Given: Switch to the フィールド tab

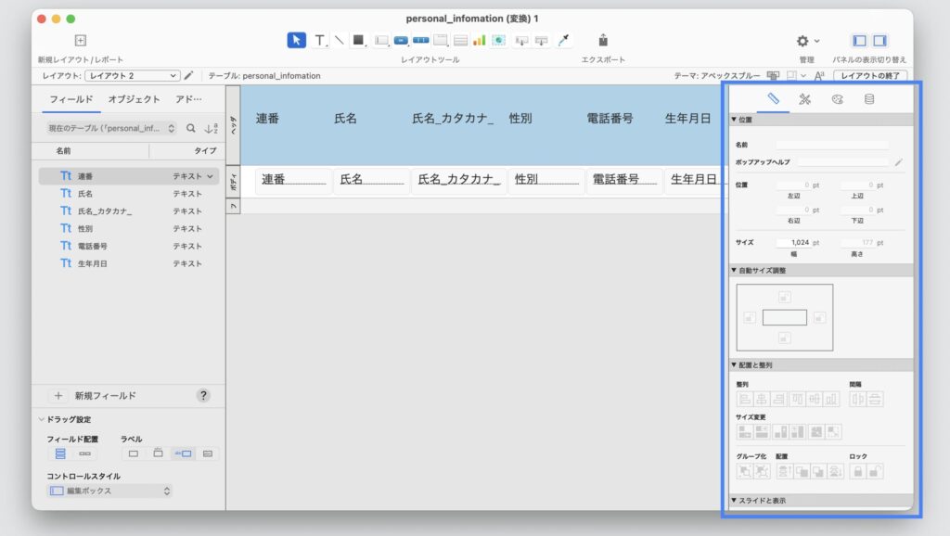Looking at the screenshot, I should click(x=71, y=99).
